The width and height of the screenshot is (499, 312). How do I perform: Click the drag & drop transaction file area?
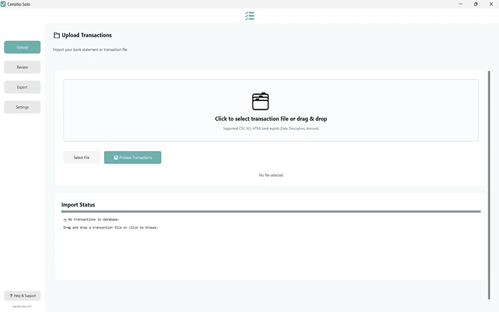271,110
